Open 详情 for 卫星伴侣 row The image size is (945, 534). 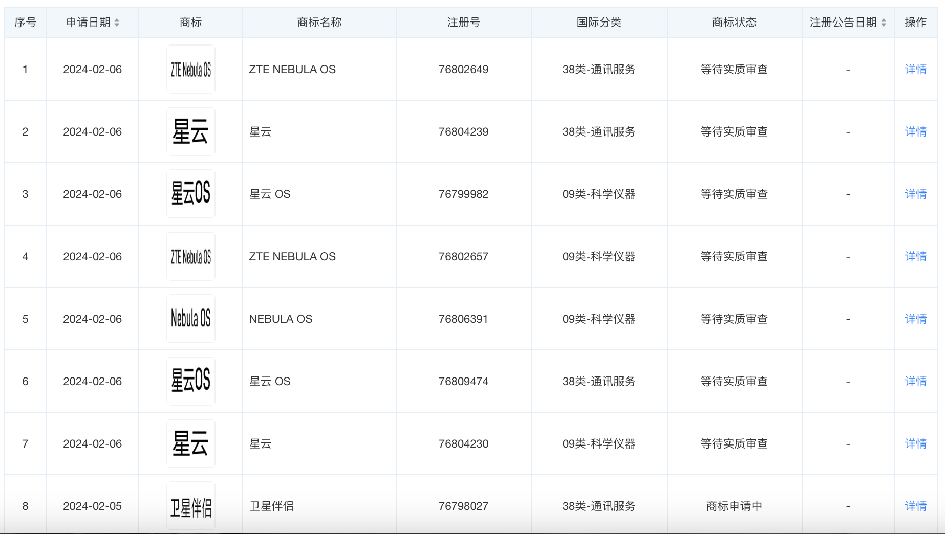click(x=915, y=506)
